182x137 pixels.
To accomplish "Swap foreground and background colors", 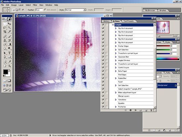I will [10, 70].
